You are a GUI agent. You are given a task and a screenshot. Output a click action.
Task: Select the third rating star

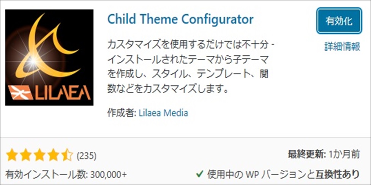[x=39, y=155]
